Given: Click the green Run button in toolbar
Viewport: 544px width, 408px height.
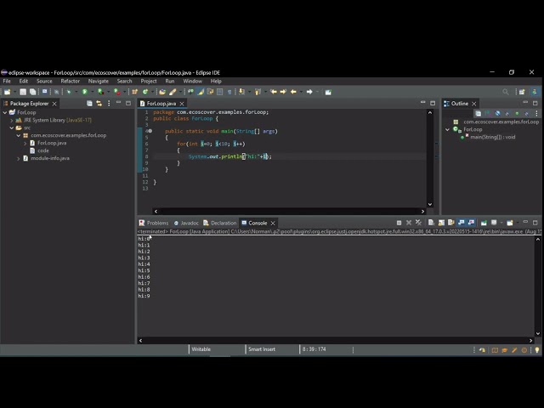Looking at the screenshot, I should coord(84,92).
